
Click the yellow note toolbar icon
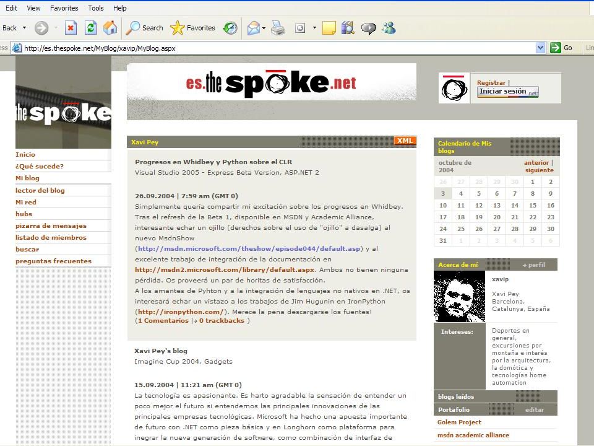point(329,28)
